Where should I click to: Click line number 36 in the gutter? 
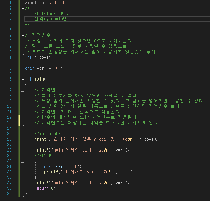click(x=9, y=194)
